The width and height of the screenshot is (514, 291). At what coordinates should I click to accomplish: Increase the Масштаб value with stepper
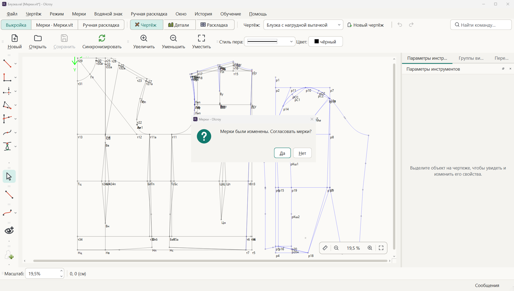point(61,271)
